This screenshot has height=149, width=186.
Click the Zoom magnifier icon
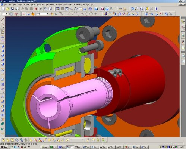pos(71,9)
